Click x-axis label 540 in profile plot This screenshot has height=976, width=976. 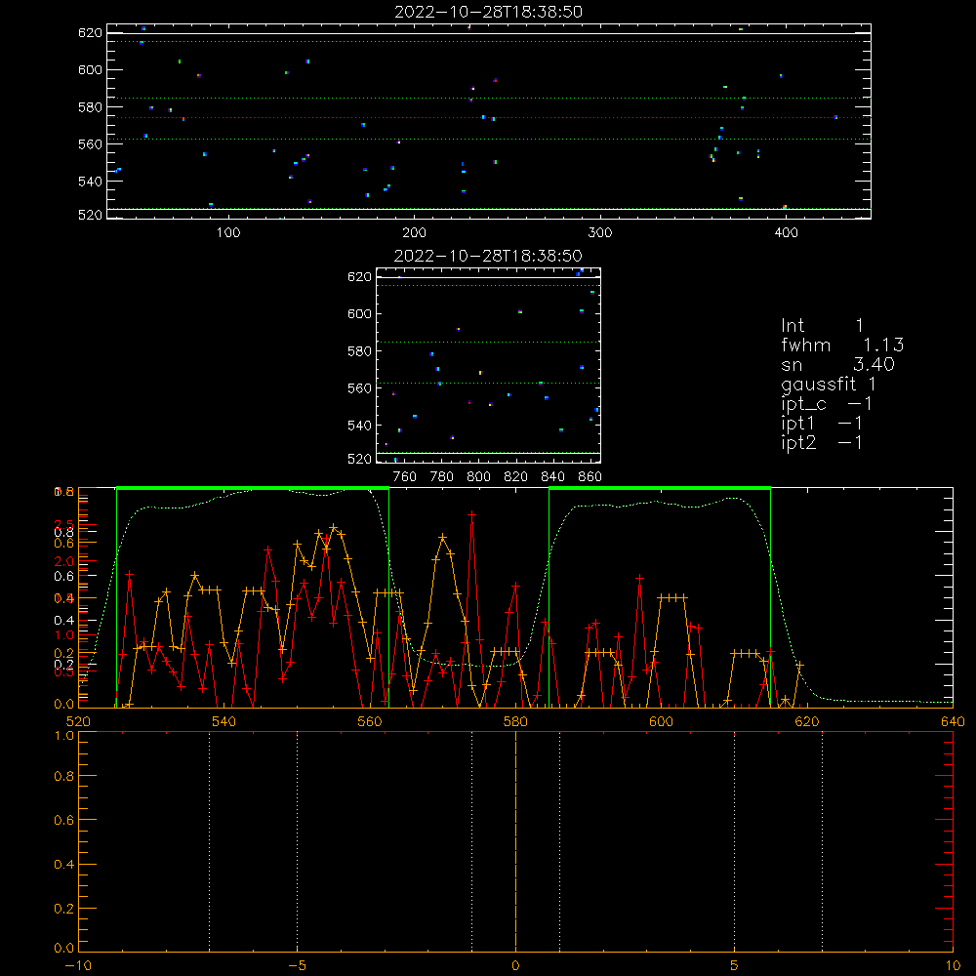(224, 721)
